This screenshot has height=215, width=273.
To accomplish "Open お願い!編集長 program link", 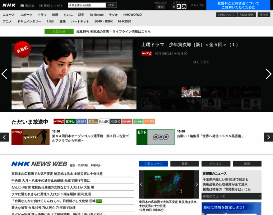I will point(210,136).
